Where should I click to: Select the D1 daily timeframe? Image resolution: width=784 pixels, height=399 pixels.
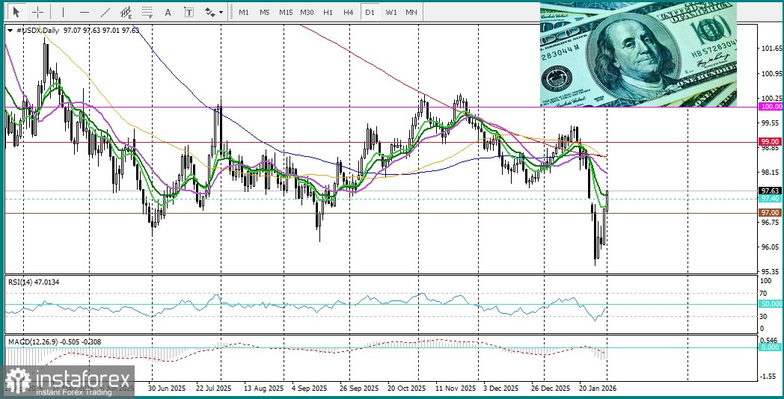(370, 12)
